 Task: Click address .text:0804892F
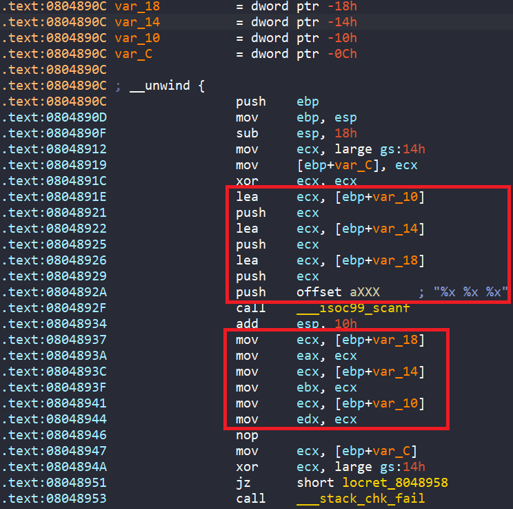54,308
